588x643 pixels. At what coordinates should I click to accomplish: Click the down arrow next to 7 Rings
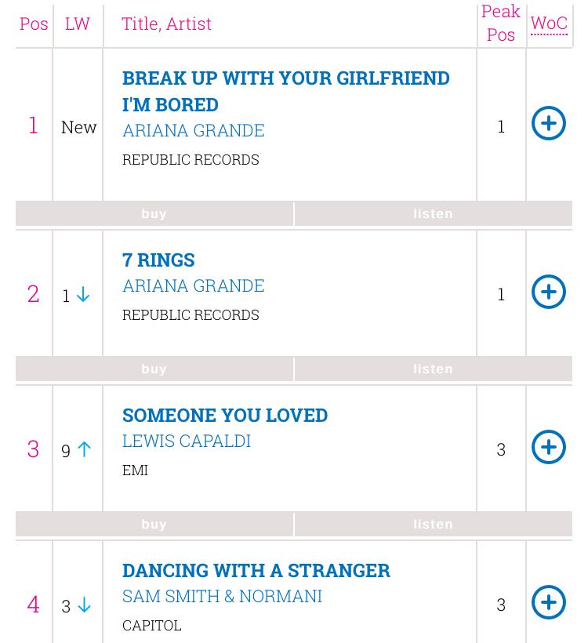pyautogui.click(x=83, y=295)
